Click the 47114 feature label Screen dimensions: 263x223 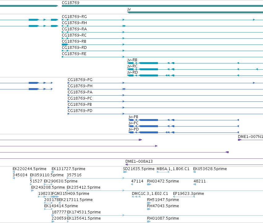pyautogui.click(x=137, y=181)
